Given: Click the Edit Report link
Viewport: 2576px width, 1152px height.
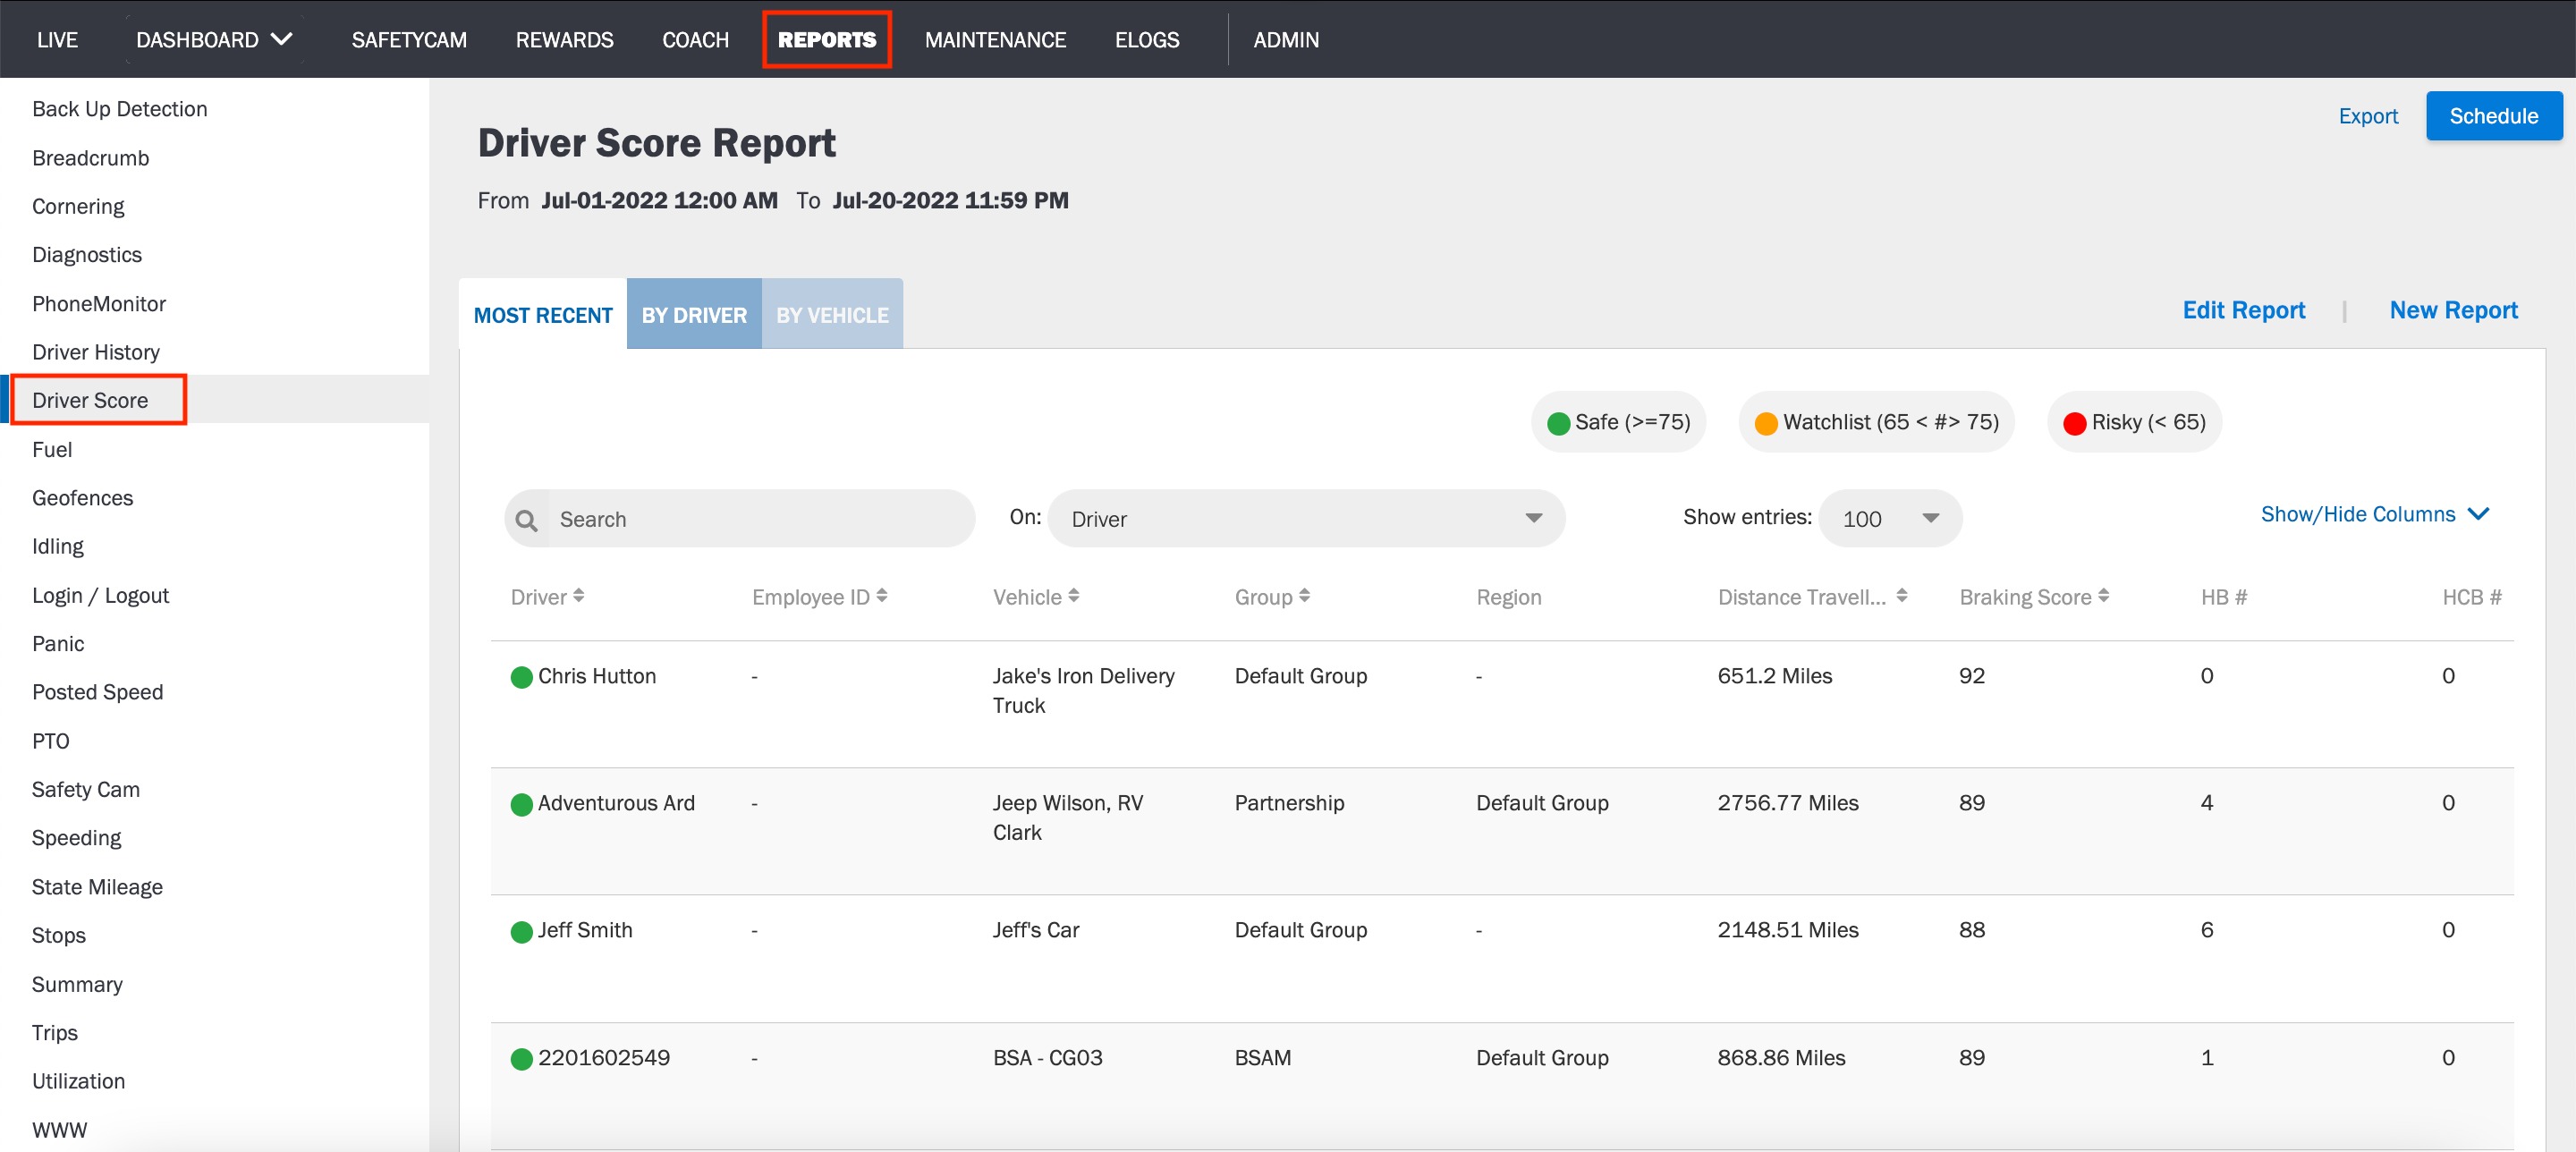Looking at the screenshot, I should coord(2243,310).
